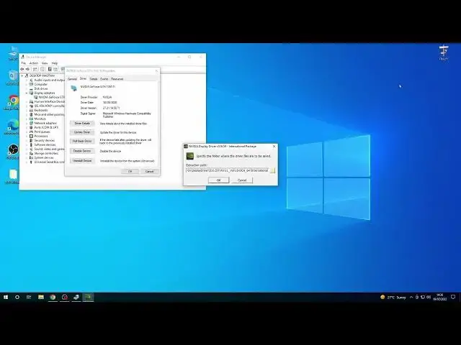The height and width of the screenshot is (345, 461).
Task: Select Sound, video and game controllers item
Action: (47, 149)
